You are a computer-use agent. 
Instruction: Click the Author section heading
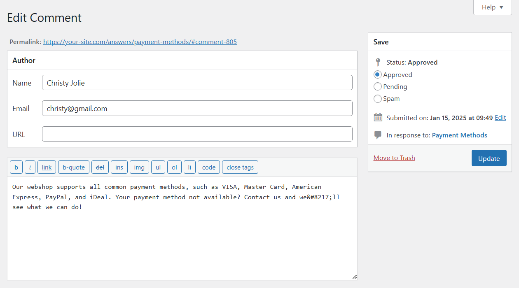pos(24,60)
